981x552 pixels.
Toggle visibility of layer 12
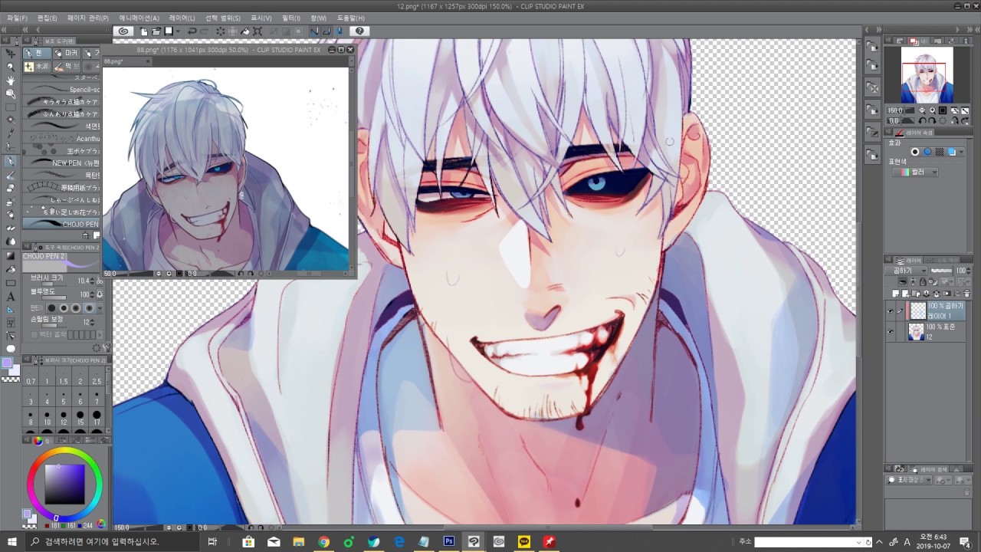891,332
